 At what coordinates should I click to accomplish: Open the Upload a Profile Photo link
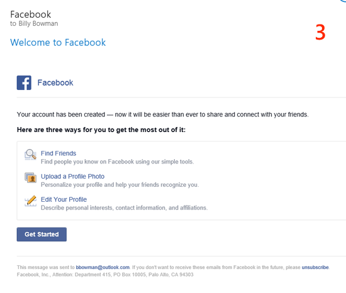[x=72, y=177]
